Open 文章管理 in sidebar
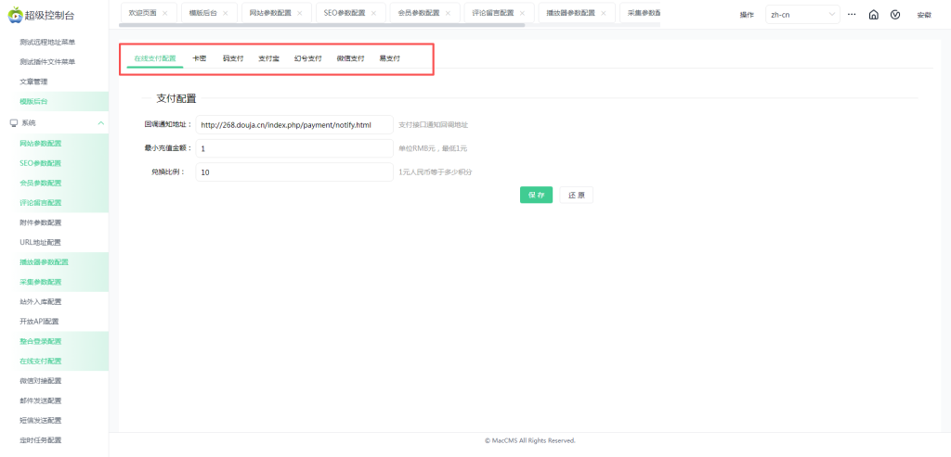 click(x=33, y=82)
